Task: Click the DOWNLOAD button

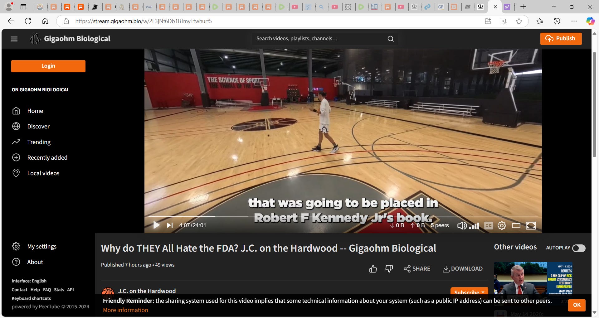Action: coord(463,269)
